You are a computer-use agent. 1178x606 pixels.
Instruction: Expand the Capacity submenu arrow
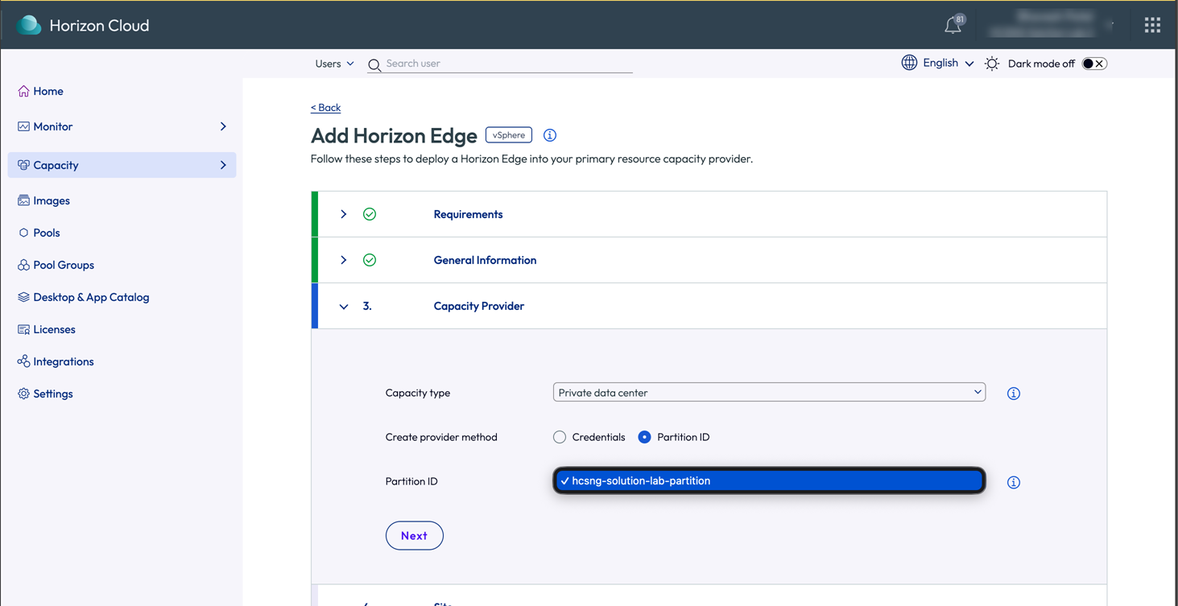[x=223, y=165]
